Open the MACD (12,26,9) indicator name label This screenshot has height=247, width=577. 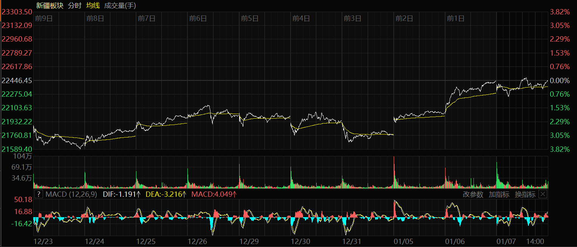(71, 195)
